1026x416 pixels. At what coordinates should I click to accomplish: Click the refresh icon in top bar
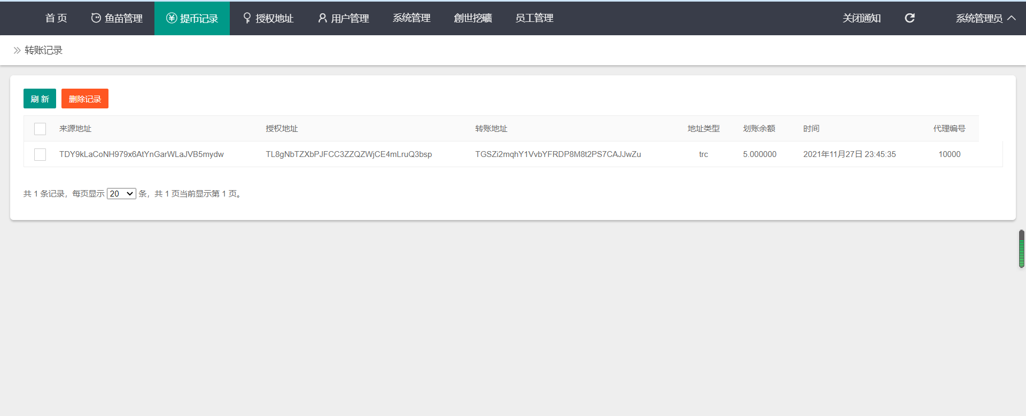910,18
